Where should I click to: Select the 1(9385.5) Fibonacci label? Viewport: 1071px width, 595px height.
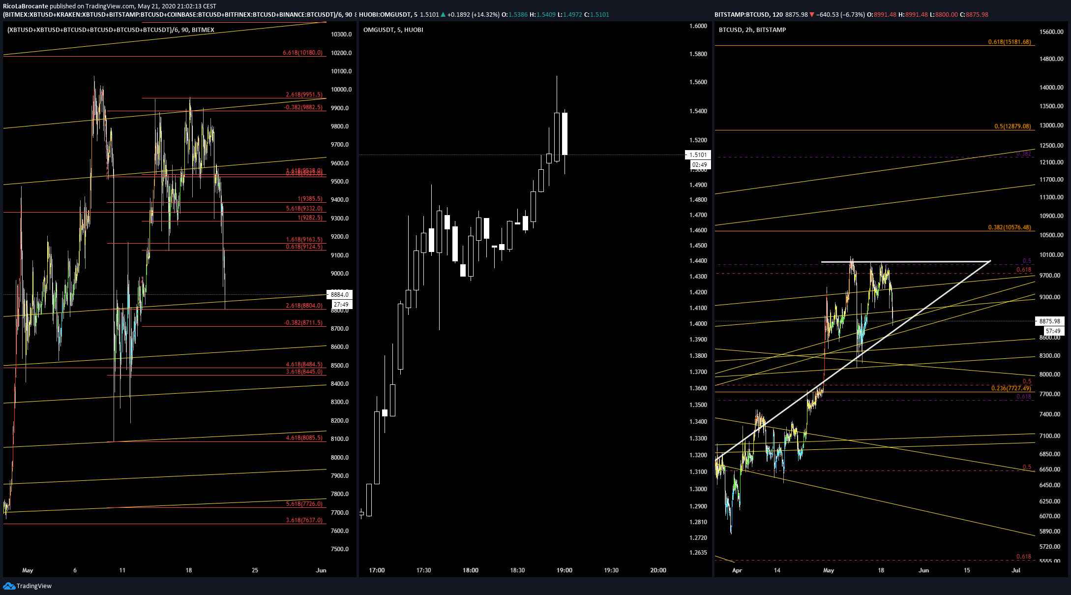coord(310,199)
